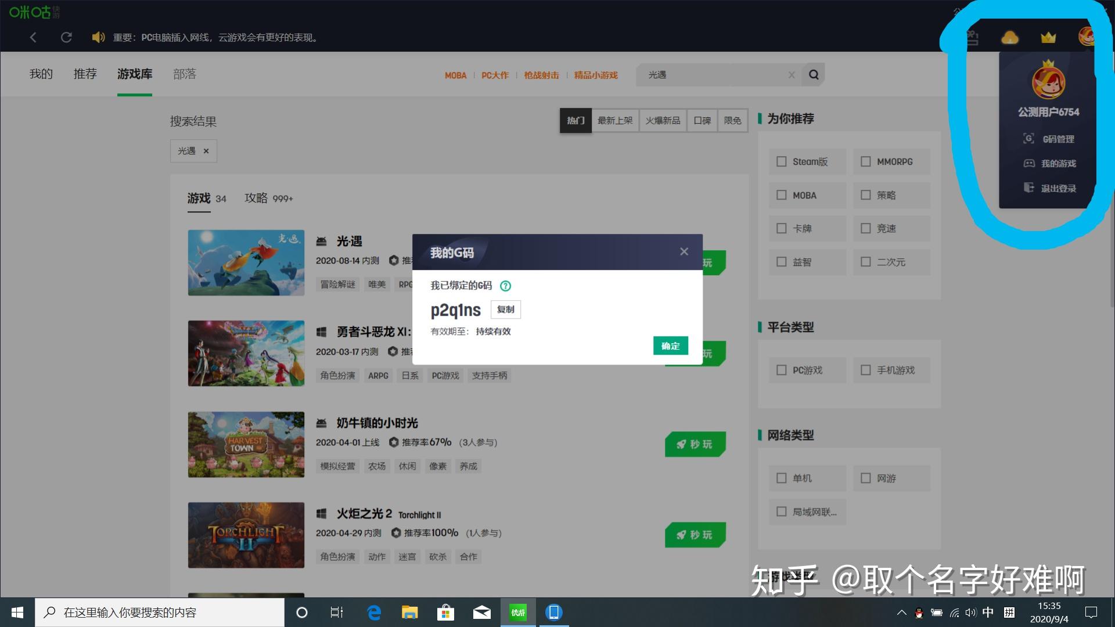Check the Steam版 filter
Image resolution: width=1115 pixels, height=627 pixels.
781,161
